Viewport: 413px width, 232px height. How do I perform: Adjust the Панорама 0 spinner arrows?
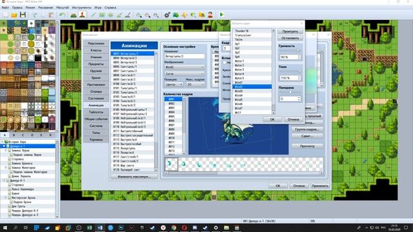[299, 99]
